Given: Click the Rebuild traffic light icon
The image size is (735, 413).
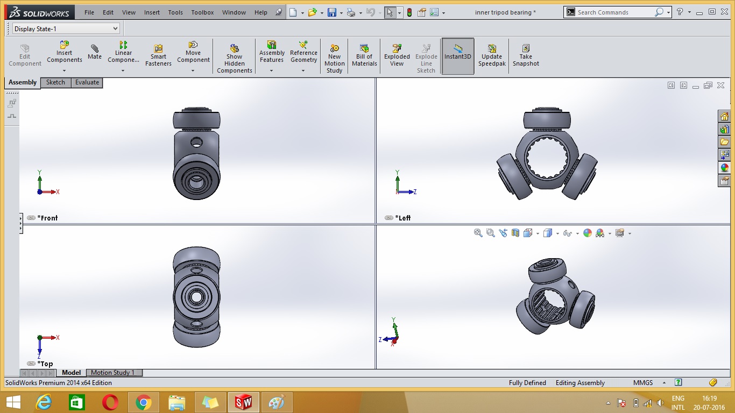Looking at the screenshot, I should coord(409,12).
